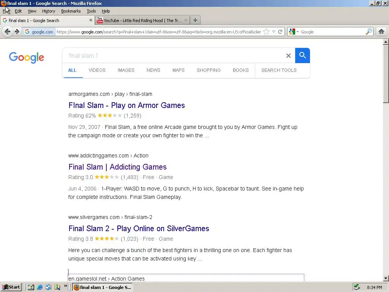Click the vertical scrollbar thumb
Image resolution: width=389 pixels, height=292 pixels.
[386, 74]
